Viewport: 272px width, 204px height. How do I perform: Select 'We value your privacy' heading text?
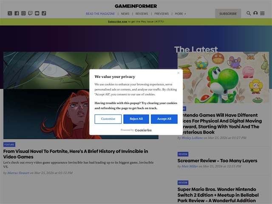click(x=115, y=76)
